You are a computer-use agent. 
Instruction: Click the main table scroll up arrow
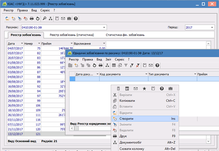pos(208,44)
